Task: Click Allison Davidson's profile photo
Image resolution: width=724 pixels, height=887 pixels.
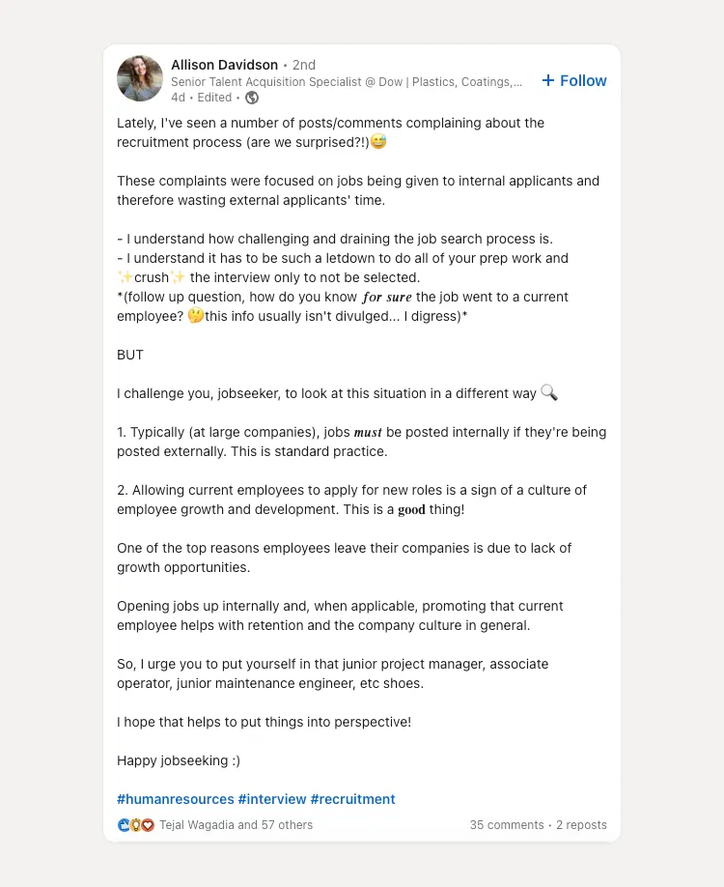Action: [139, 78]
